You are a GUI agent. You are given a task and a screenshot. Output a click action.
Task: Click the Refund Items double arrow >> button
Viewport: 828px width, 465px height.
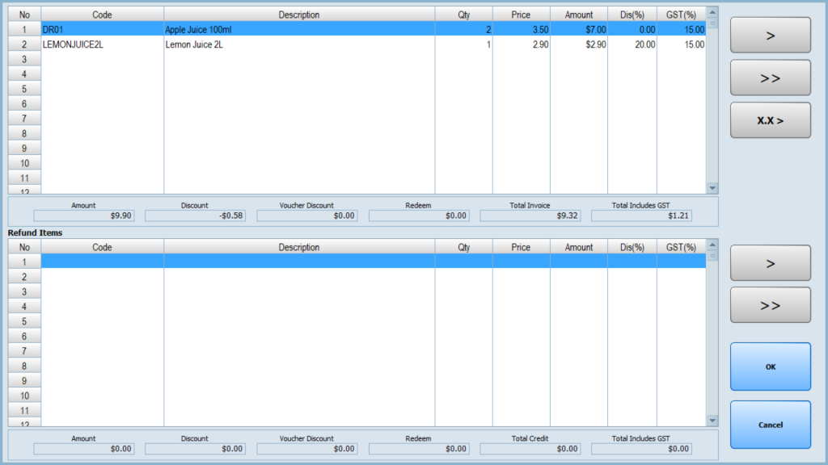770,305
